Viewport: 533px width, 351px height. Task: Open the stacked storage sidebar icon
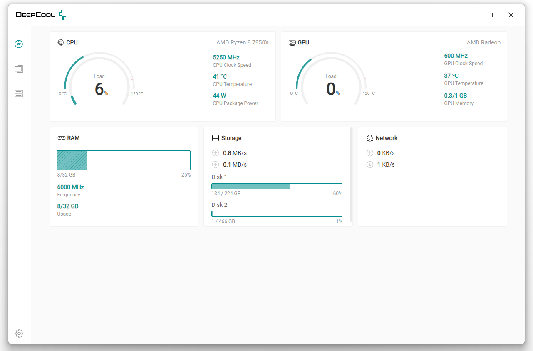[19, 93]
